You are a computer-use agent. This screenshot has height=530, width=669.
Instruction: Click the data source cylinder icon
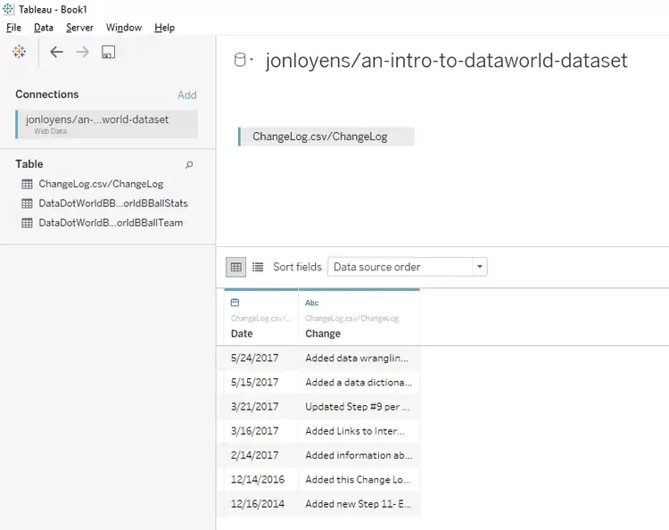click(240, 60)
